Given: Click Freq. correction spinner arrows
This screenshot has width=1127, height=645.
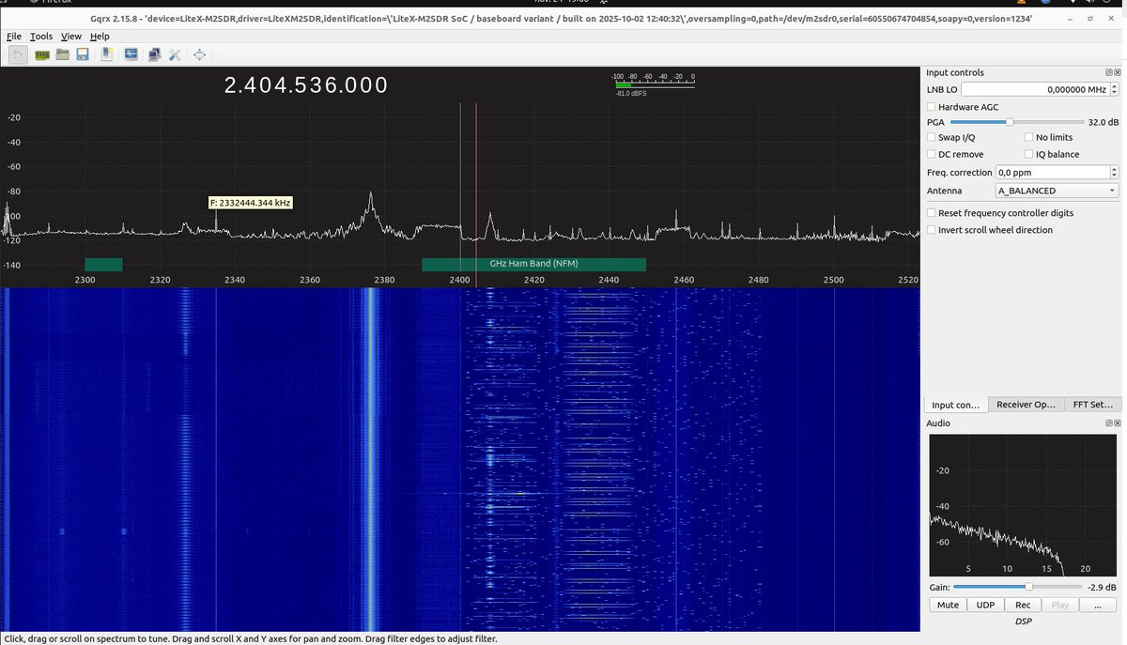Looking at the screenshot, I should 1114,173.
